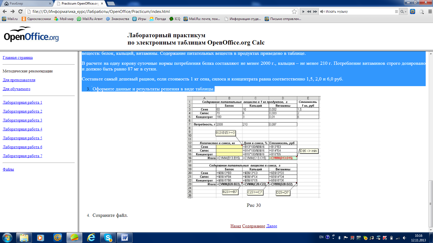This screenshot has height=243, width=433.
Task: Open the media player taskbar icon
Action: (40, 238)
